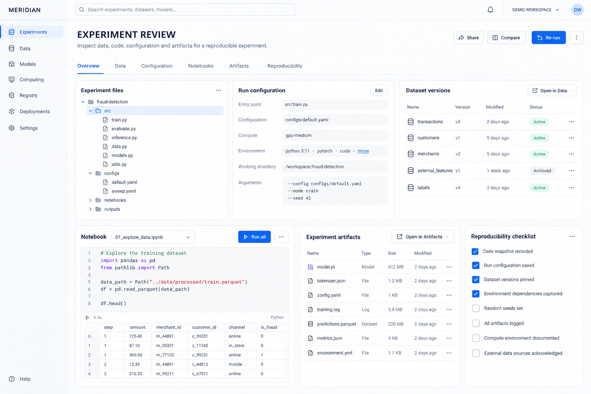Click the DW user avatar
Image resolution: width=591 pixels, height=394 pixels.
pyautogui.click(x=577, y=10)
